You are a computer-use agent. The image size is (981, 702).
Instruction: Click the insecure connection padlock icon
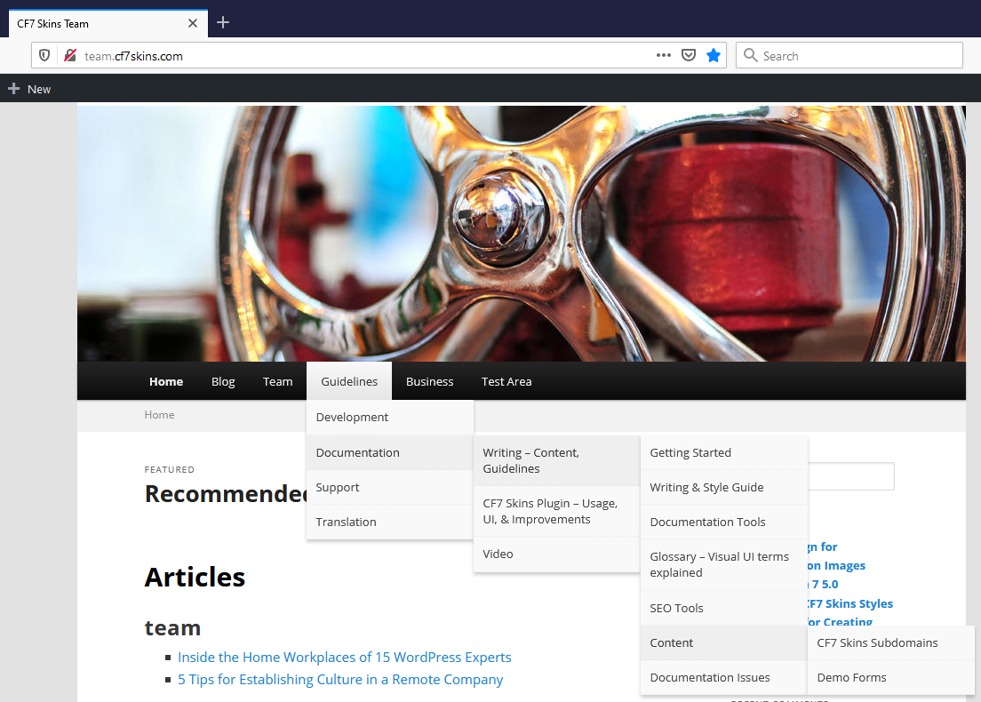[x=70, y=56]
